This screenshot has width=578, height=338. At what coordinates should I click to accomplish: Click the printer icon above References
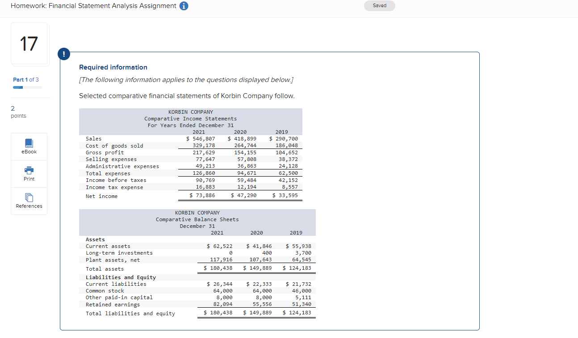click(x=29, y=171)
